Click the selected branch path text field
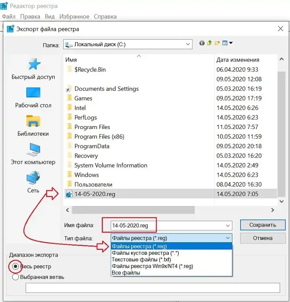 [153, 288]
